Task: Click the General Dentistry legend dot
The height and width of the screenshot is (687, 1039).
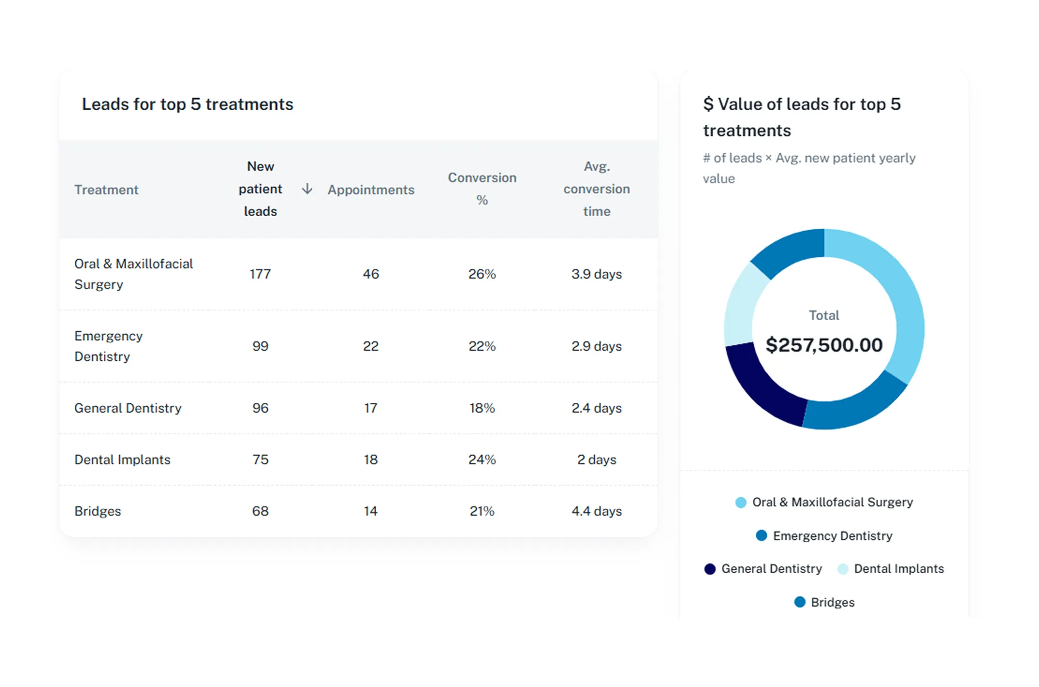Action: click(710, 569)
